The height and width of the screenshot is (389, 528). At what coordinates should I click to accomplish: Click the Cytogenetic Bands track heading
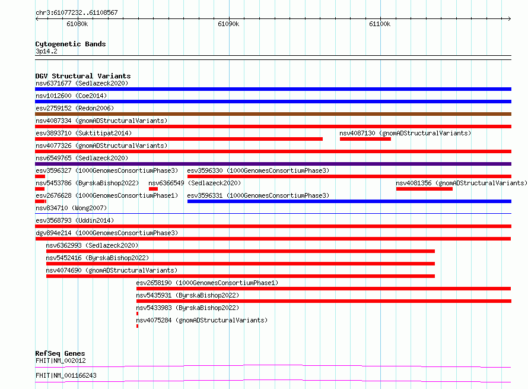click(x=71, y=44)
